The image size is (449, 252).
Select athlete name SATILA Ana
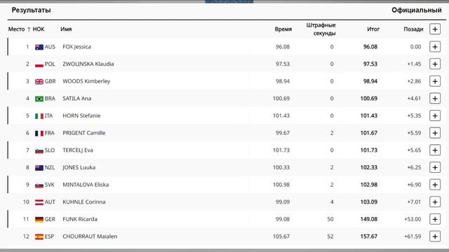77,99
